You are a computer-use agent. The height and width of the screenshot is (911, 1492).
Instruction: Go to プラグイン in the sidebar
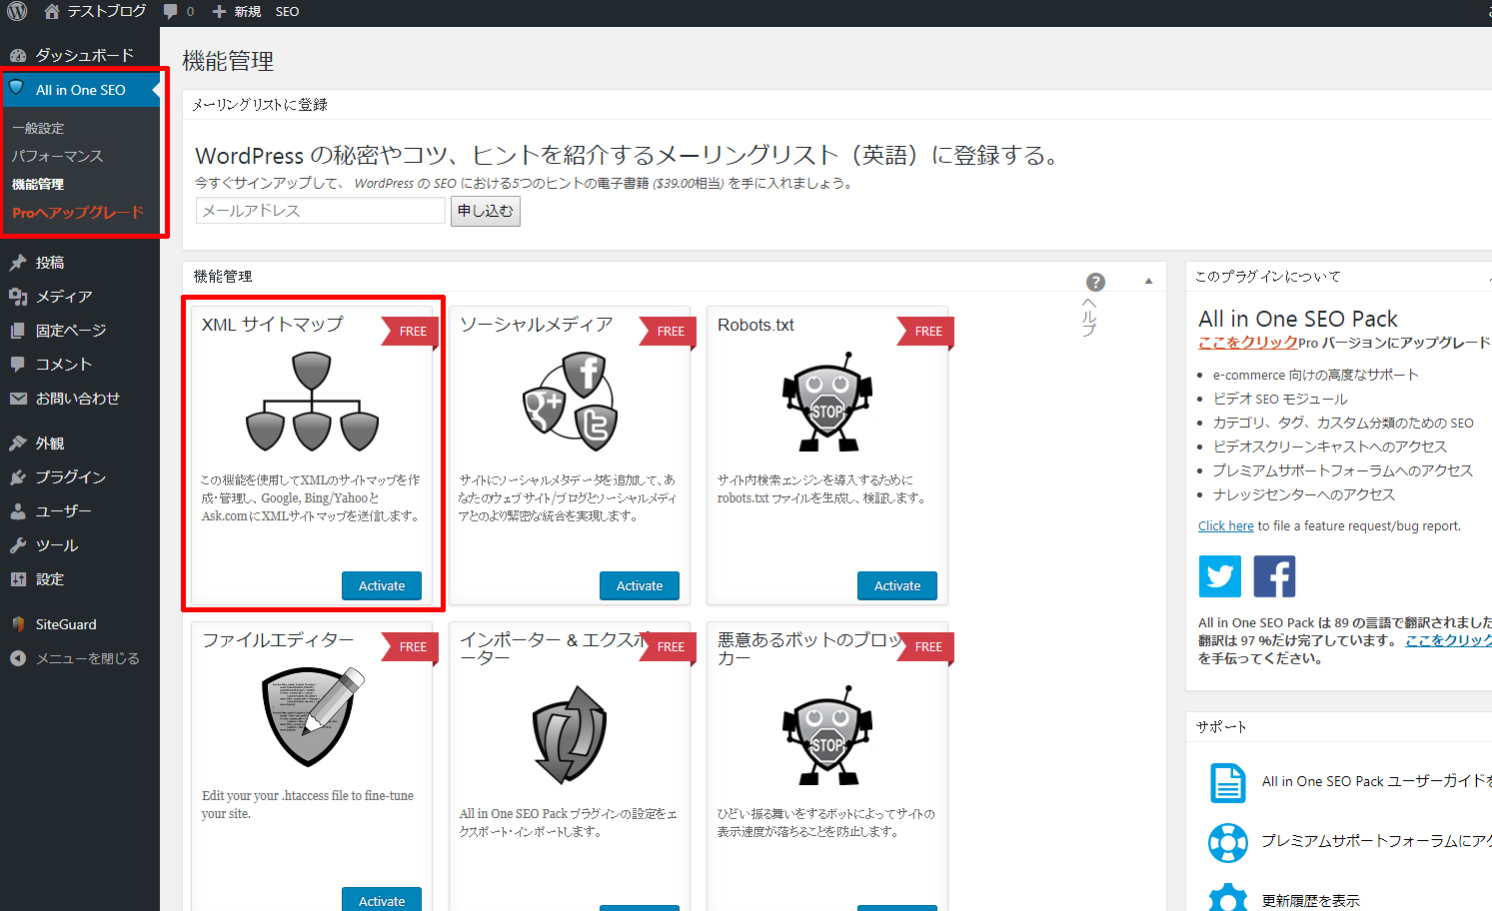pyautogui.click(x=70, y=477)
